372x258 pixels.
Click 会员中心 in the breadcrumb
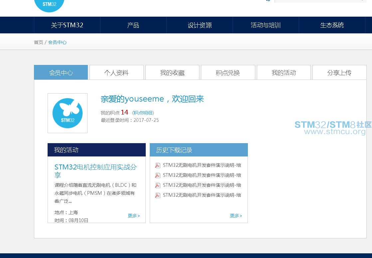pyautogui.click(x=57, y=42)
